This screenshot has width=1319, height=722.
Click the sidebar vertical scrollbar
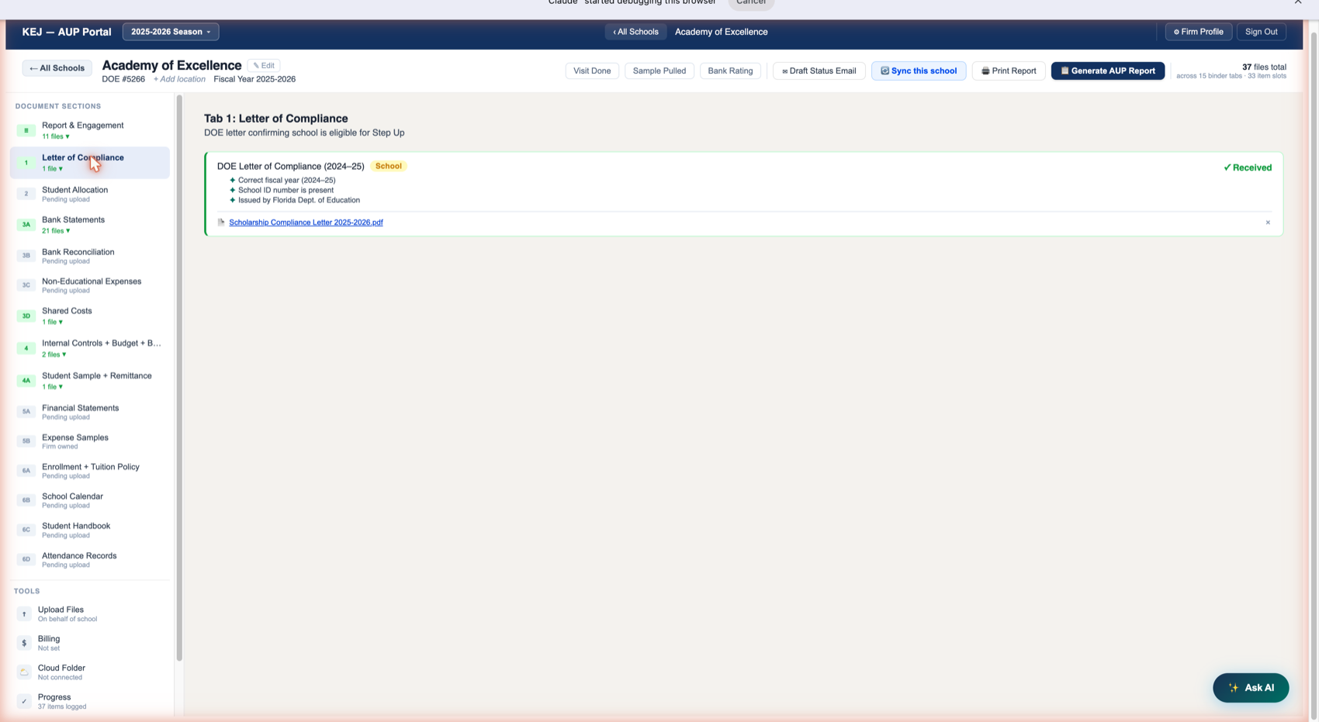[179, 378]
